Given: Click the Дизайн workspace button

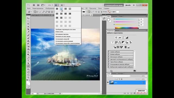Looking at the screenshot, I should [128, 5].
